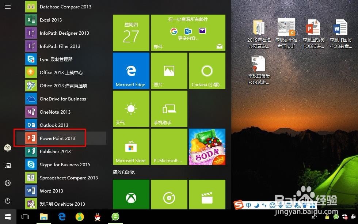Open the Cortana (小娜) tile

(x=207, y=71)
